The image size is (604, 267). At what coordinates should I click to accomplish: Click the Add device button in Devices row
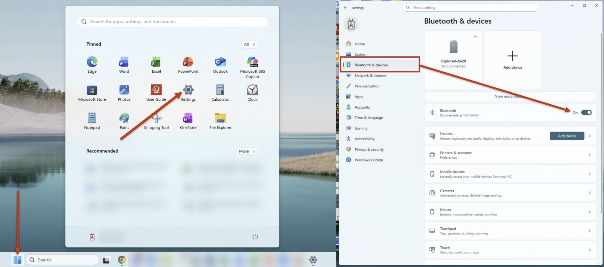click(567, 136)
